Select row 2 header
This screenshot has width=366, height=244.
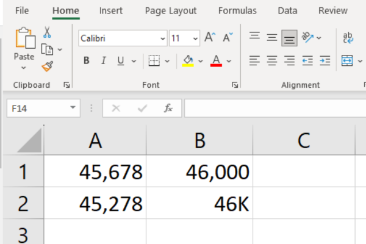tap(23, 203)
